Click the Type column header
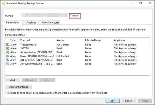This screenshot has width=155, height=105. coord(13,40)
